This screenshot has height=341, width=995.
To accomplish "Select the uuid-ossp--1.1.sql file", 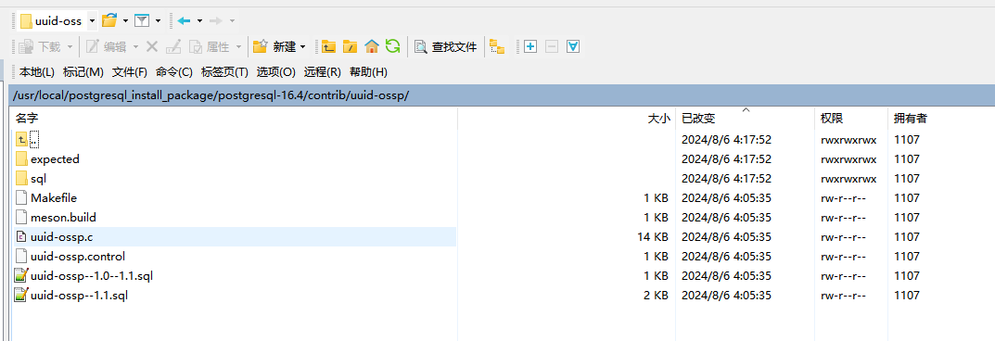I will (80, 296).
